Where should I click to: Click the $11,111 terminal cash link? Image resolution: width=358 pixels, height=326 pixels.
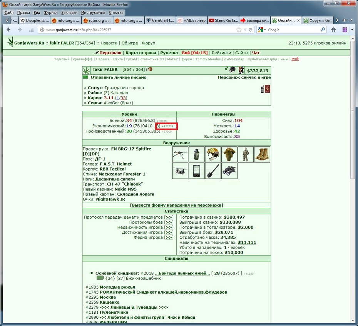pyautogui.click(x=247, y=242)
